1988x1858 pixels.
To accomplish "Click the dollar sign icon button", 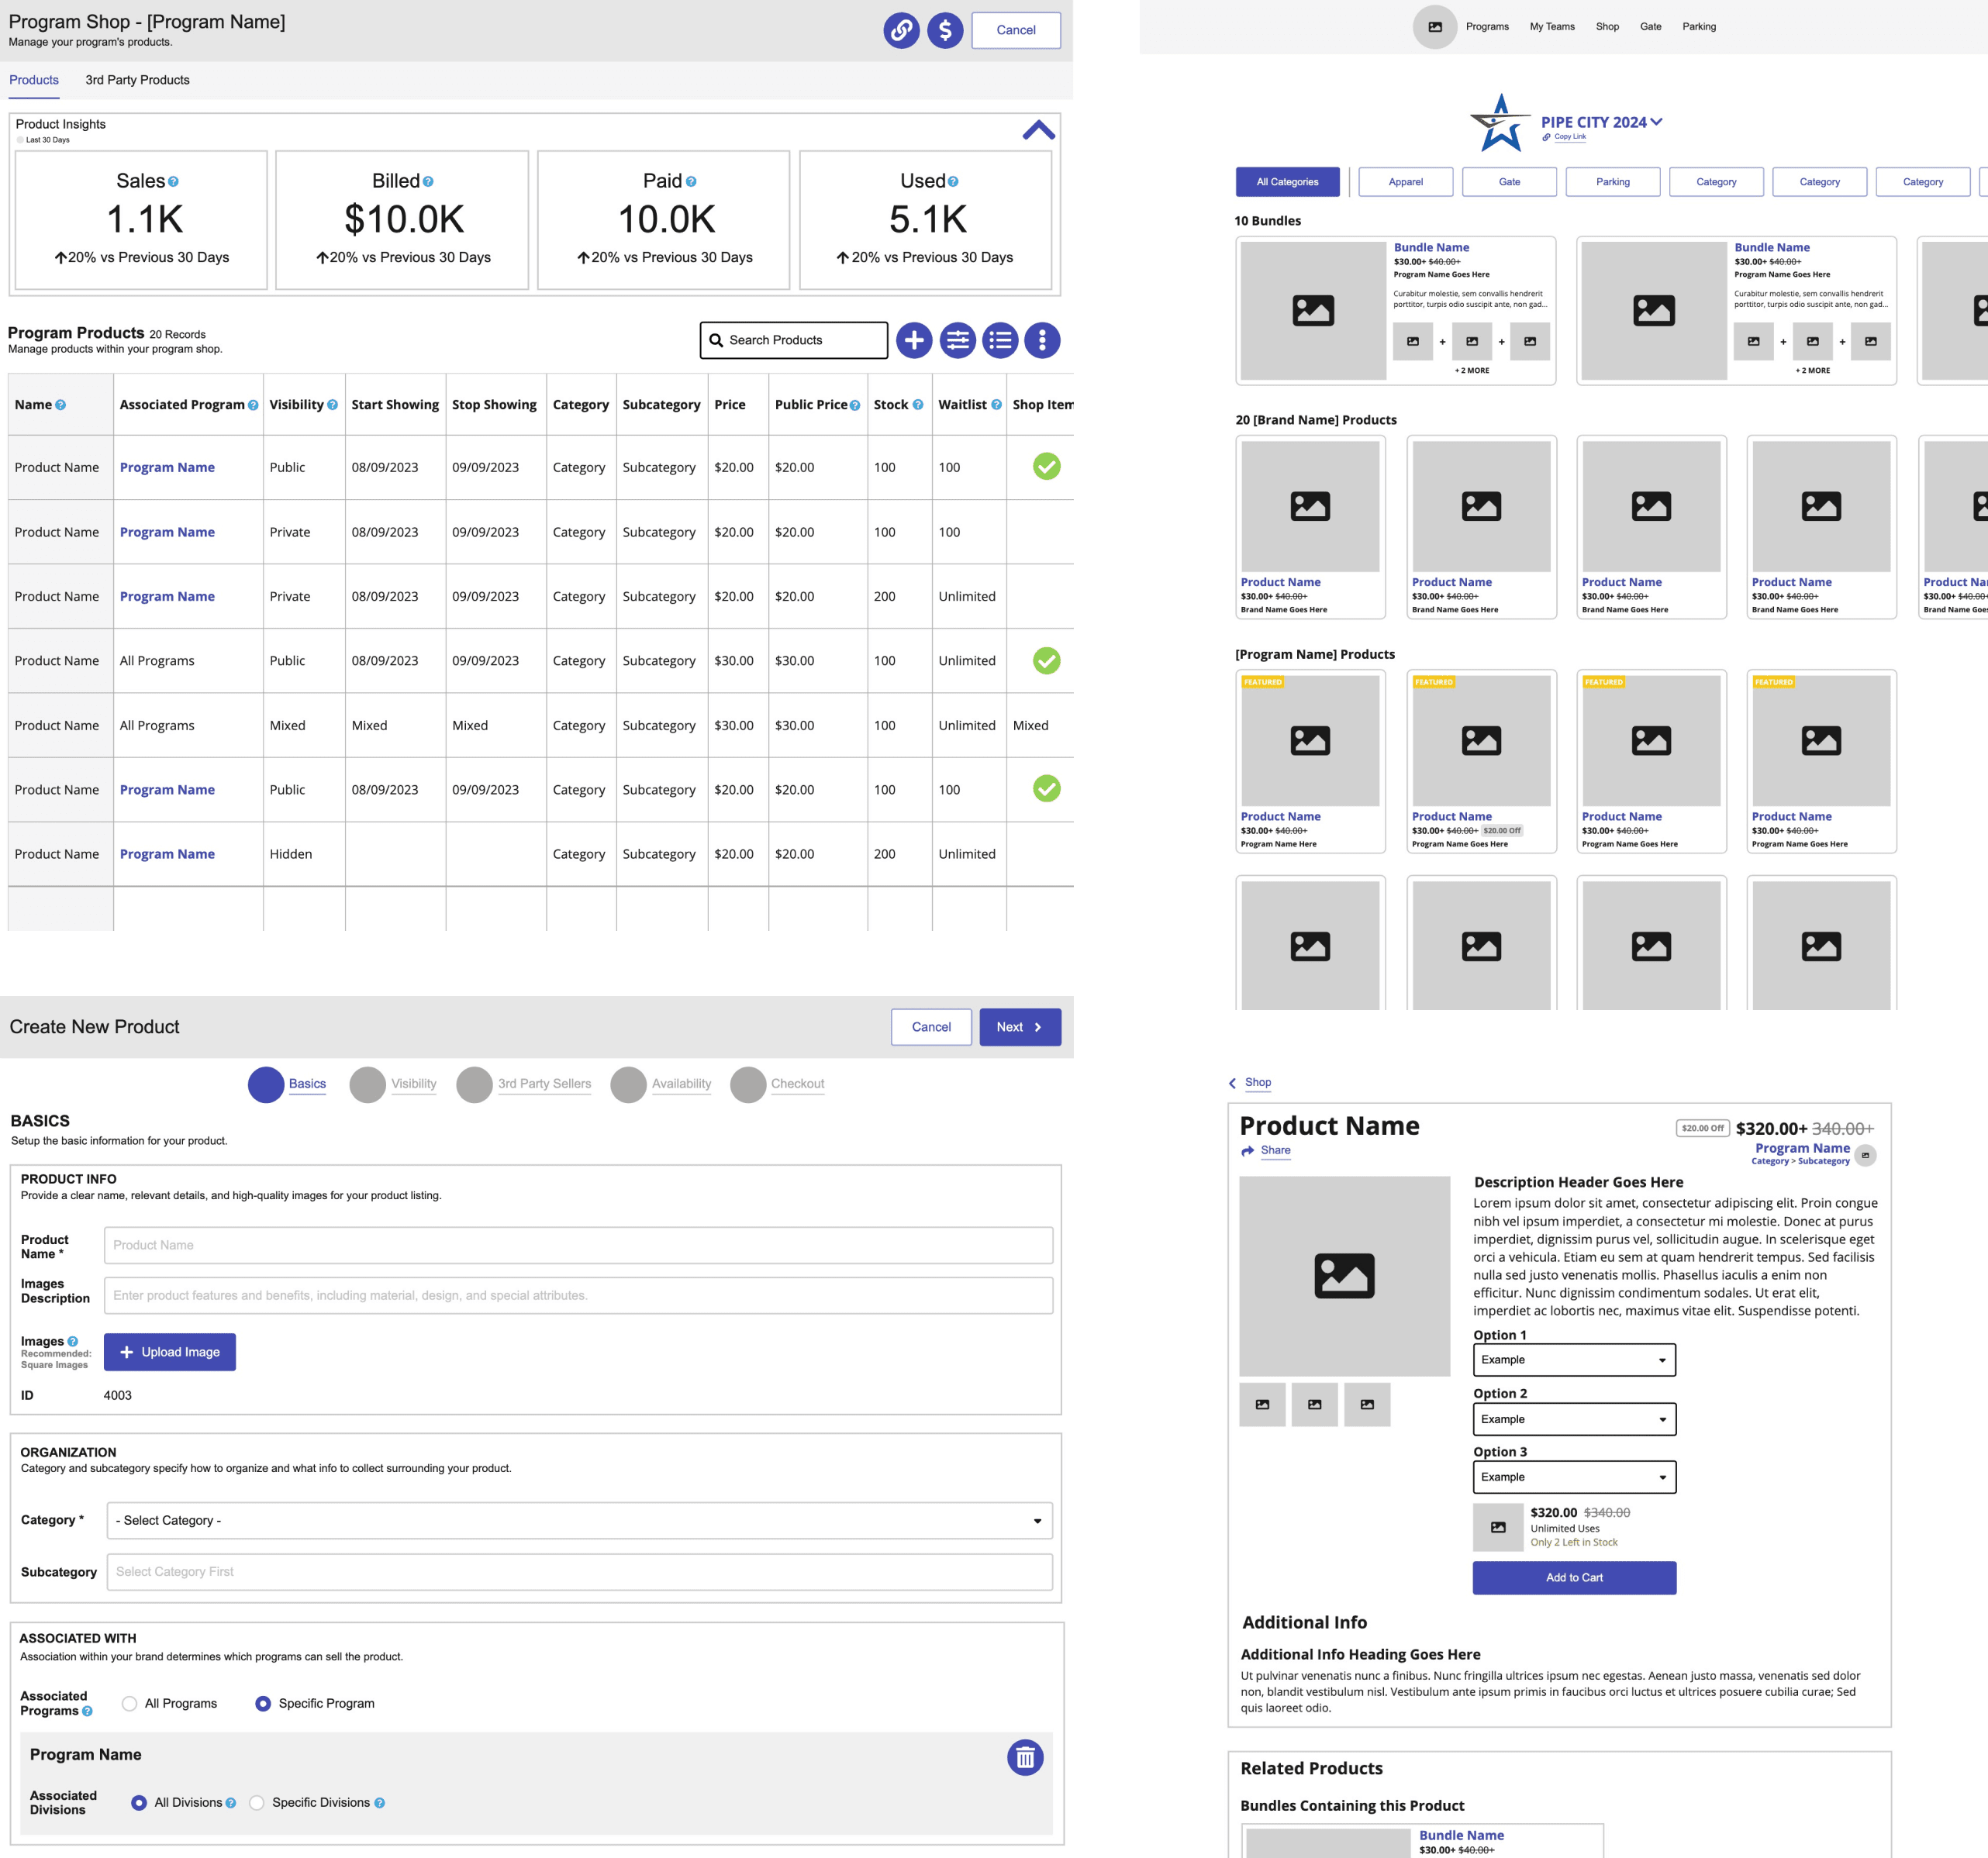I will pyautogui.click(x=944, y=30).
